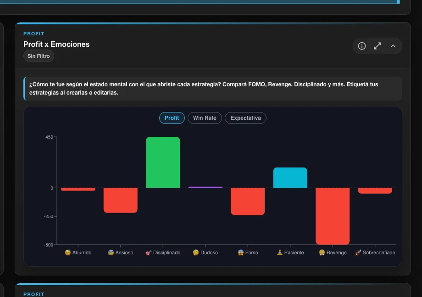Click the 0 y-axis value

tap(52, 188)
